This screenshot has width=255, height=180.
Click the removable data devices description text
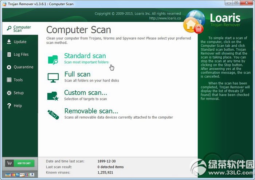(x=118, y=117)
